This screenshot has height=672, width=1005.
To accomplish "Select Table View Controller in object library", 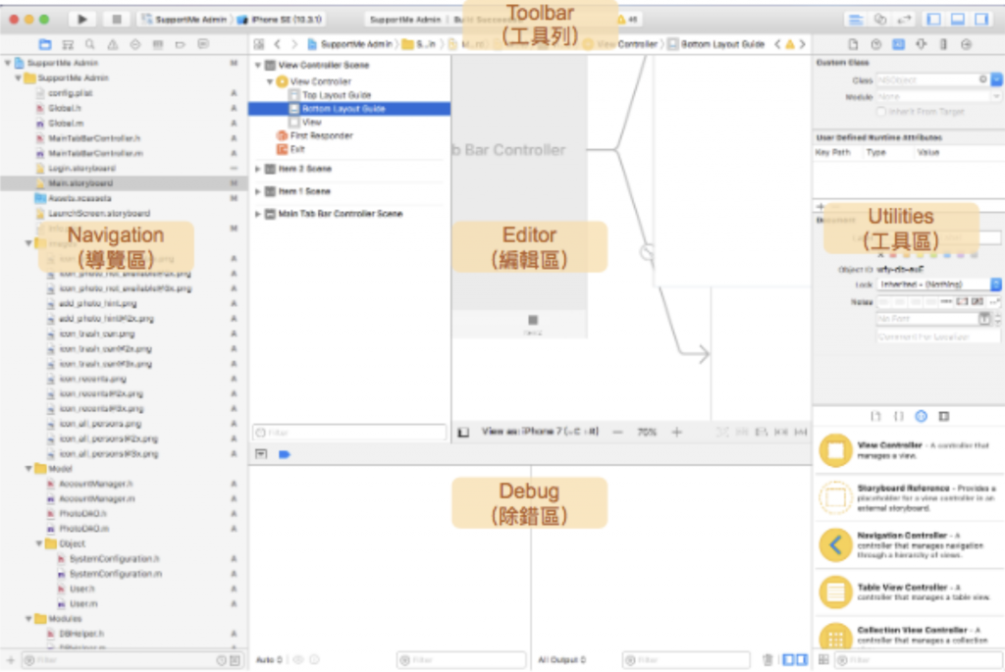I will pyautogui.click(x=910, y=593).
